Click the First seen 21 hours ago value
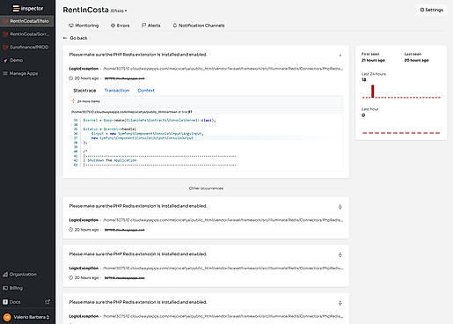 [373, 60]
